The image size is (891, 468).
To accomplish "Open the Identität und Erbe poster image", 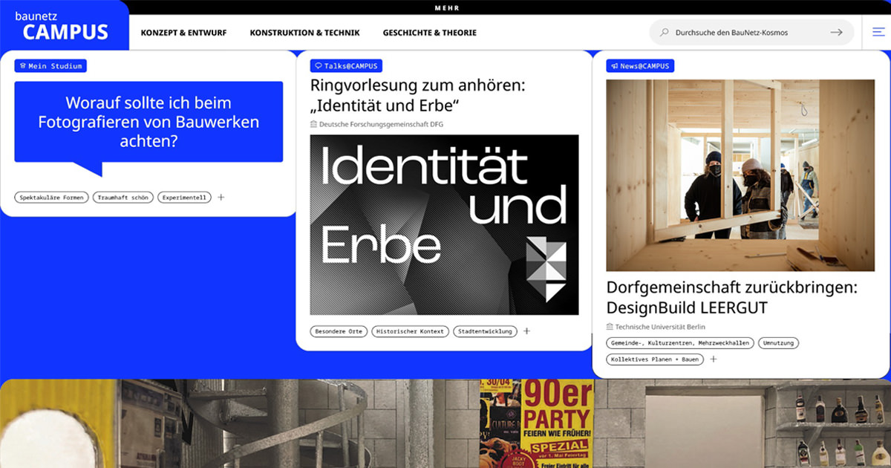I will click(x=444, y=224).
